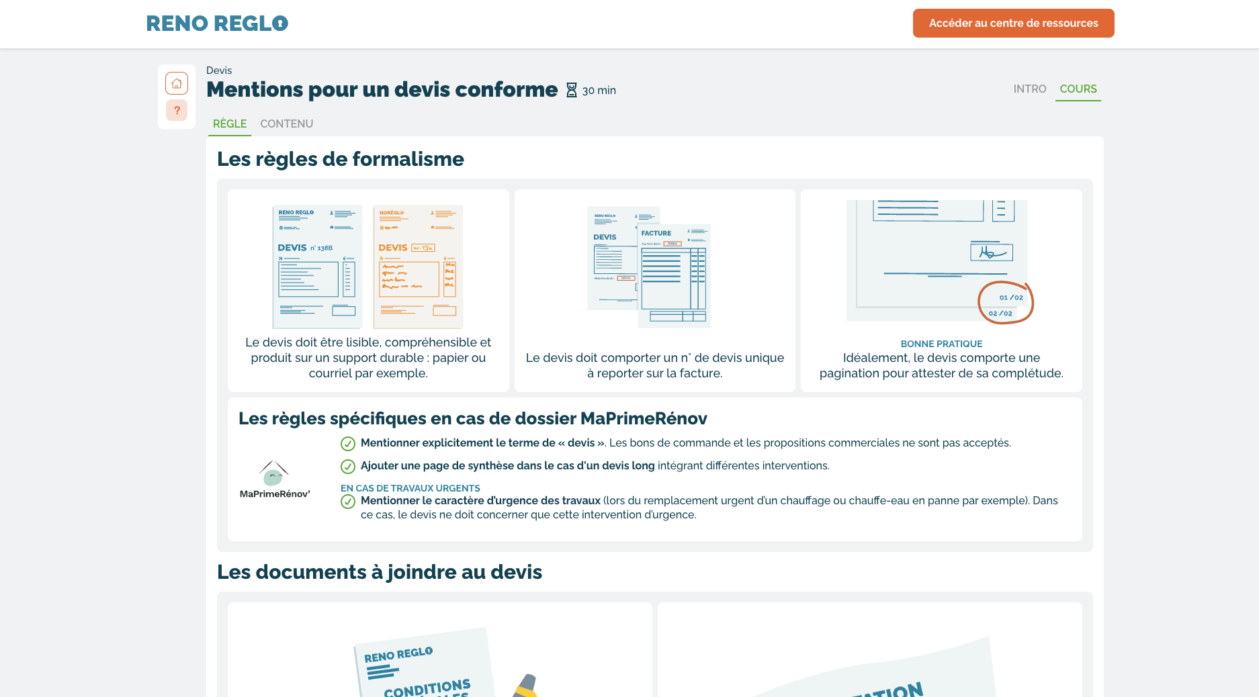Click the '30 min' duration text
Screen dimensions: 1259x697
[599, 91]
